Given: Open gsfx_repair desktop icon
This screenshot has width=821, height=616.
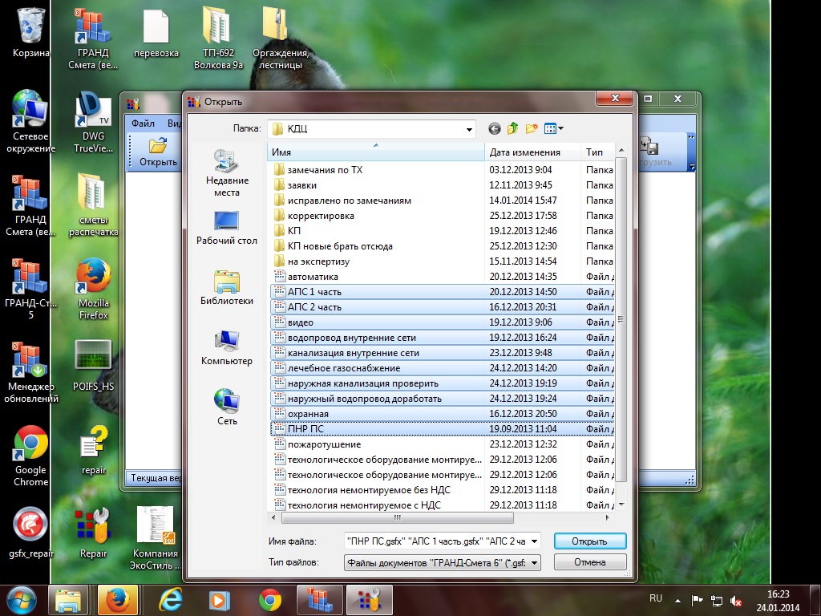Looking at the screenshot, I should pos(31,532).
